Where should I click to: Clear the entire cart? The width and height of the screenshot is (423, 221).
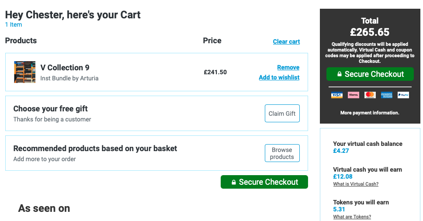[x=286, y=41]
